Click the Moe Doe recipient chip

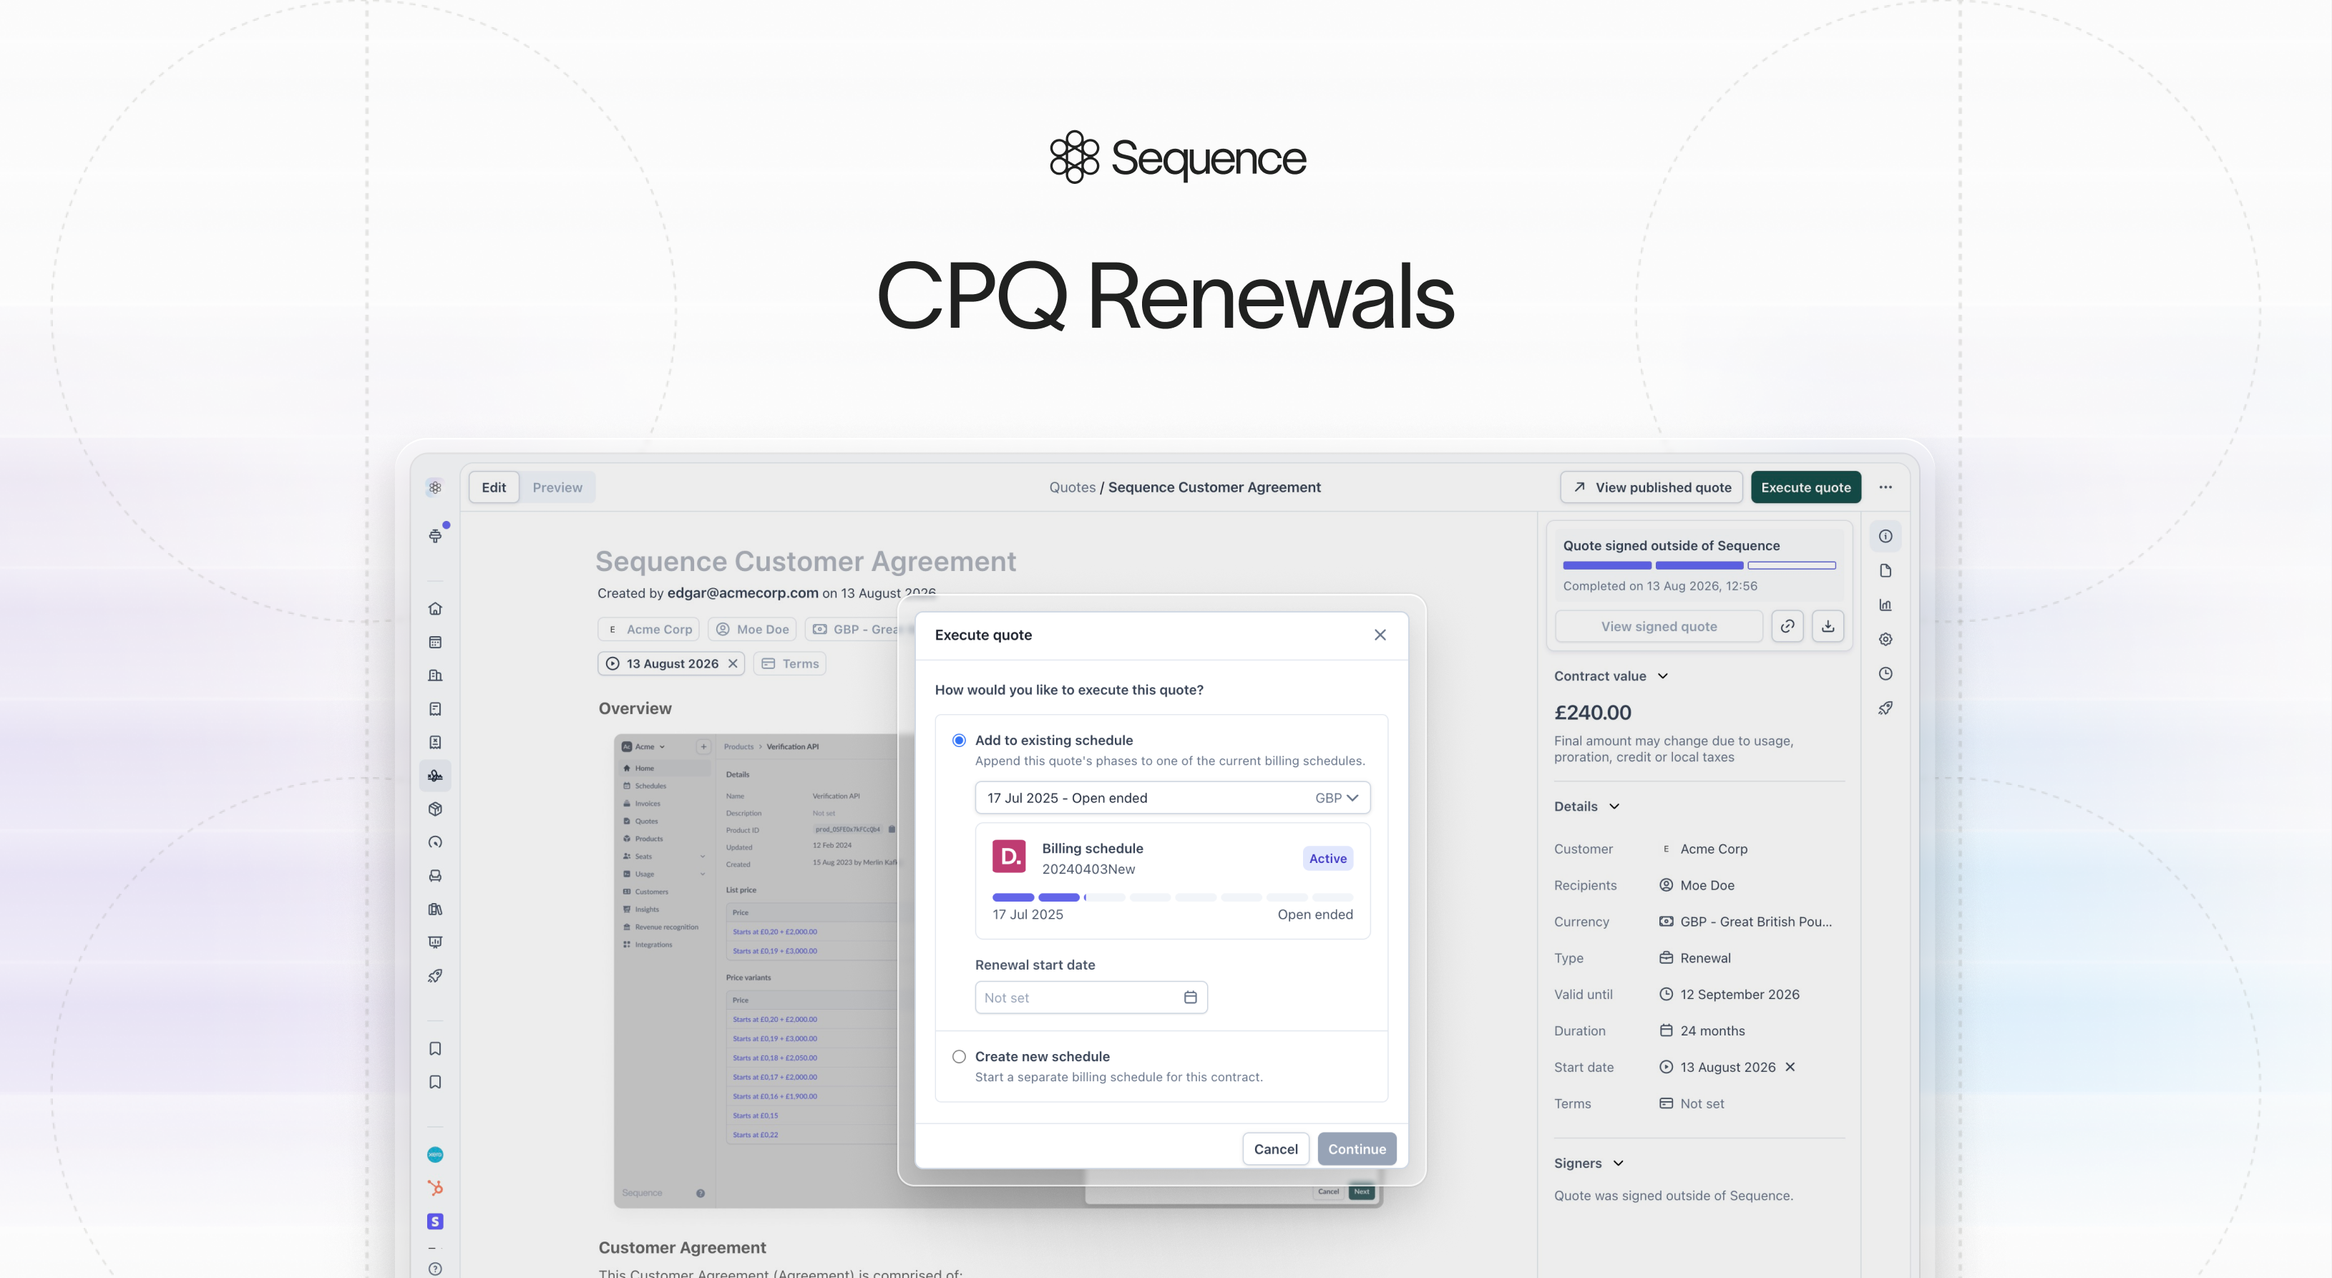(x=752, y=629)
